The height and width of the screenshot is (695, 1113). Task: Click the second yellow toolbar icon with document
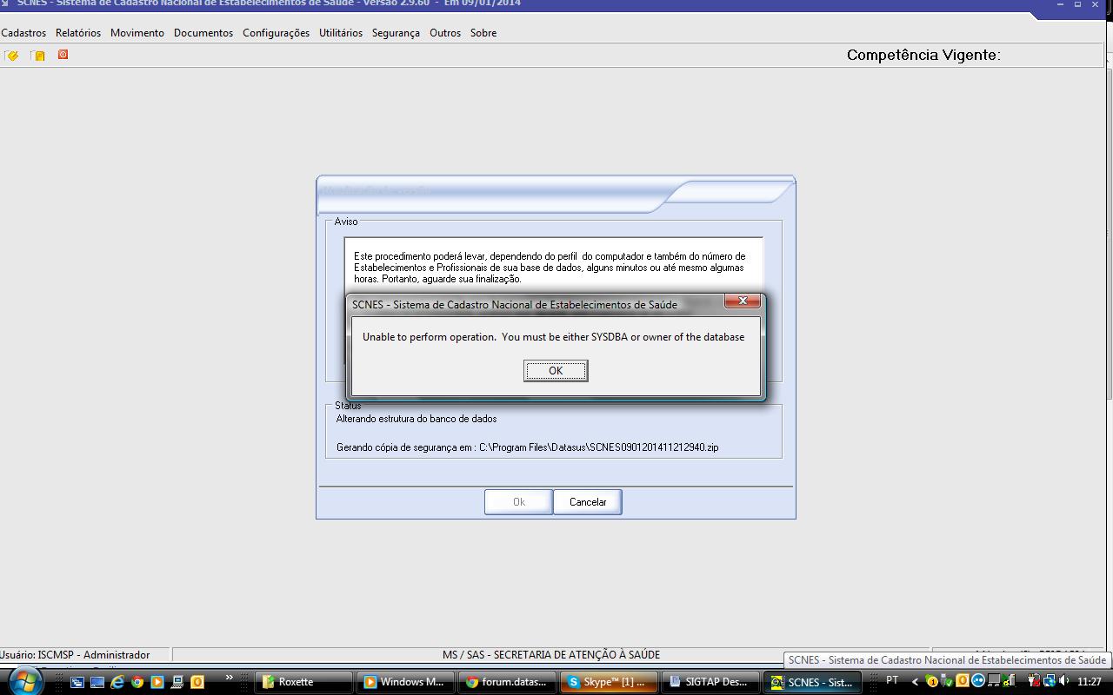point(38,56)
